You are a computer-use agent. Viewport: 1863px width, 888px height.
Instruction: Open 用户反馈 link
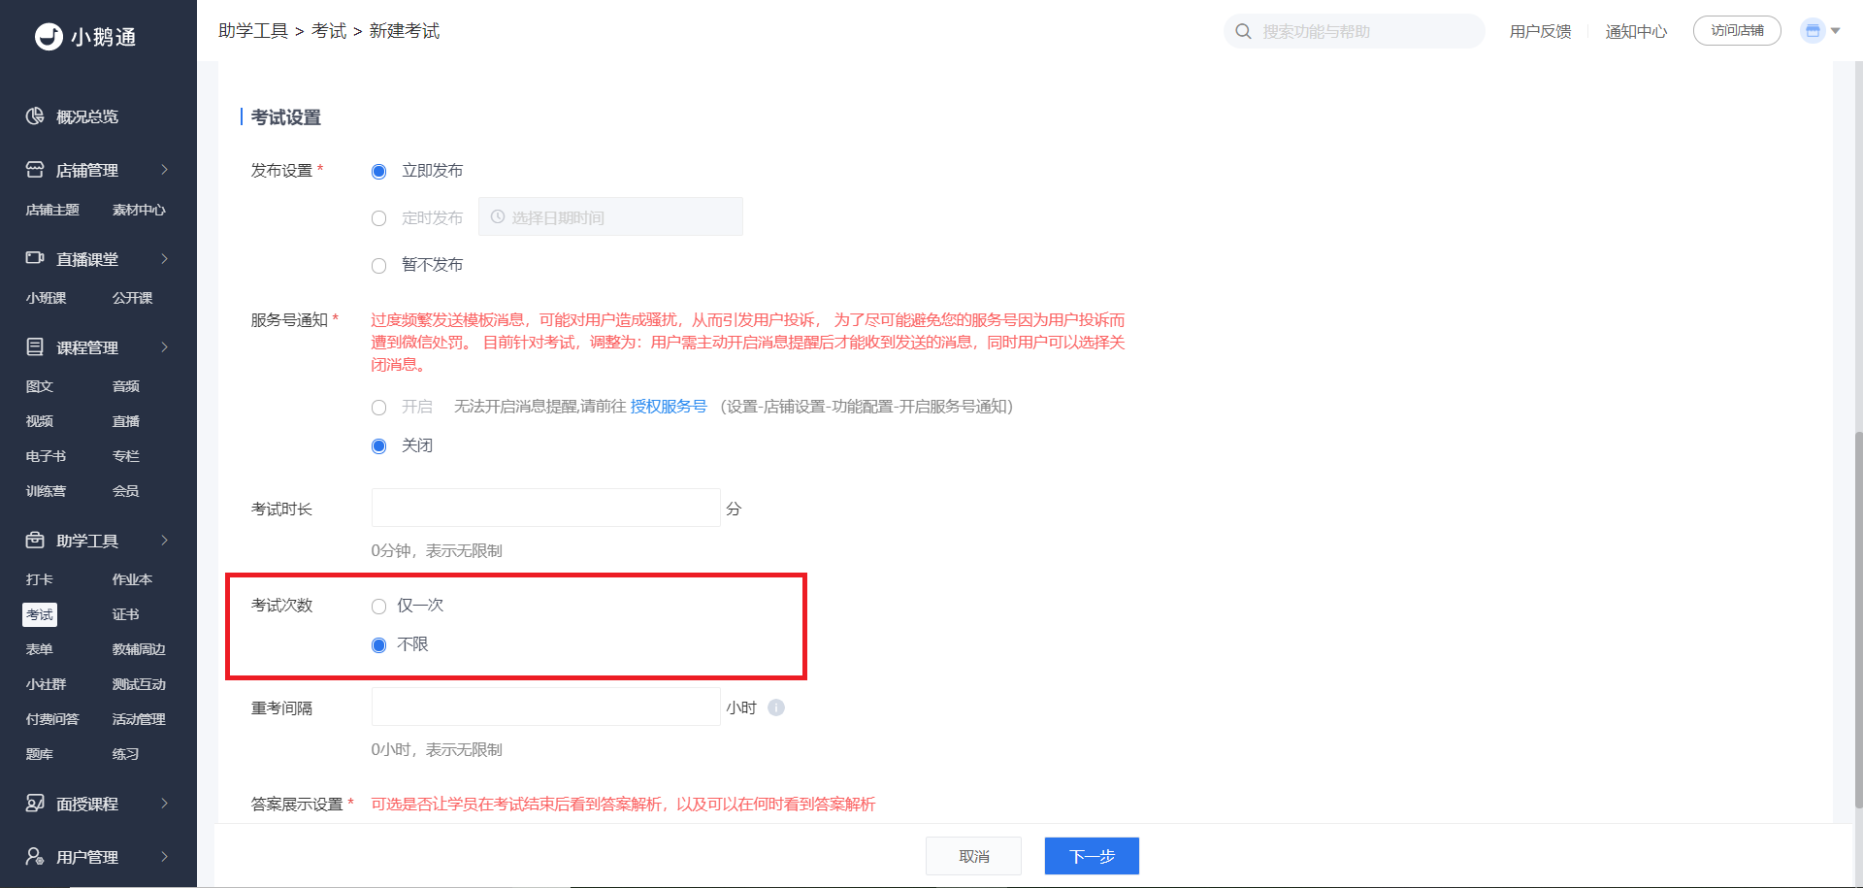coord(1540,31)
